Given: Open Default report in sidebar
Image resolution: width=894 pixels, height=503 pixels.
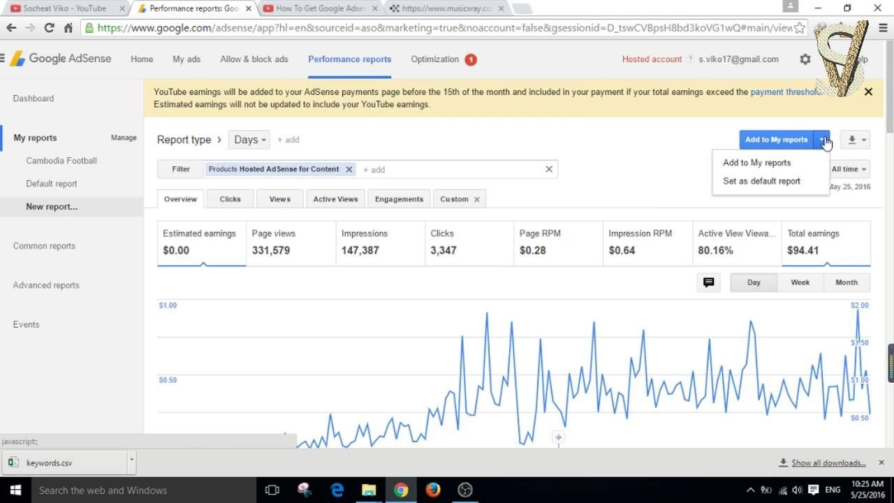Looking at the screenshot, I should [52, 184].
